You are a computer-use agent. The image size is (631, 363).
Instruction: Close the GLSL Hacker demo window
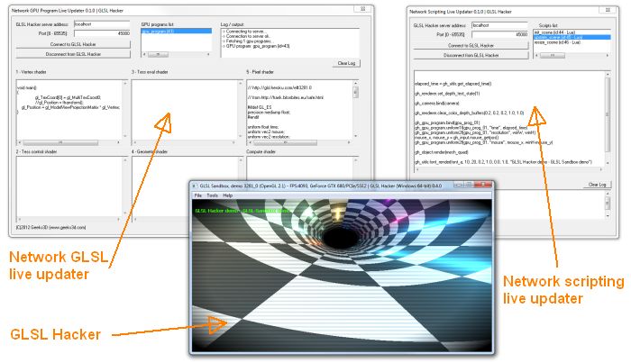pyautogui.click(x=483, y=185)
